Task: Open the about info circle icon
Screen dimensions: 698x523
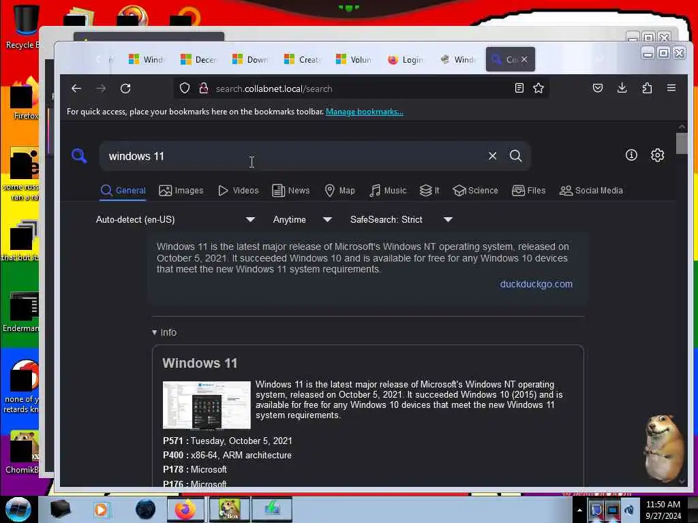Action: (x=631, y=155)
